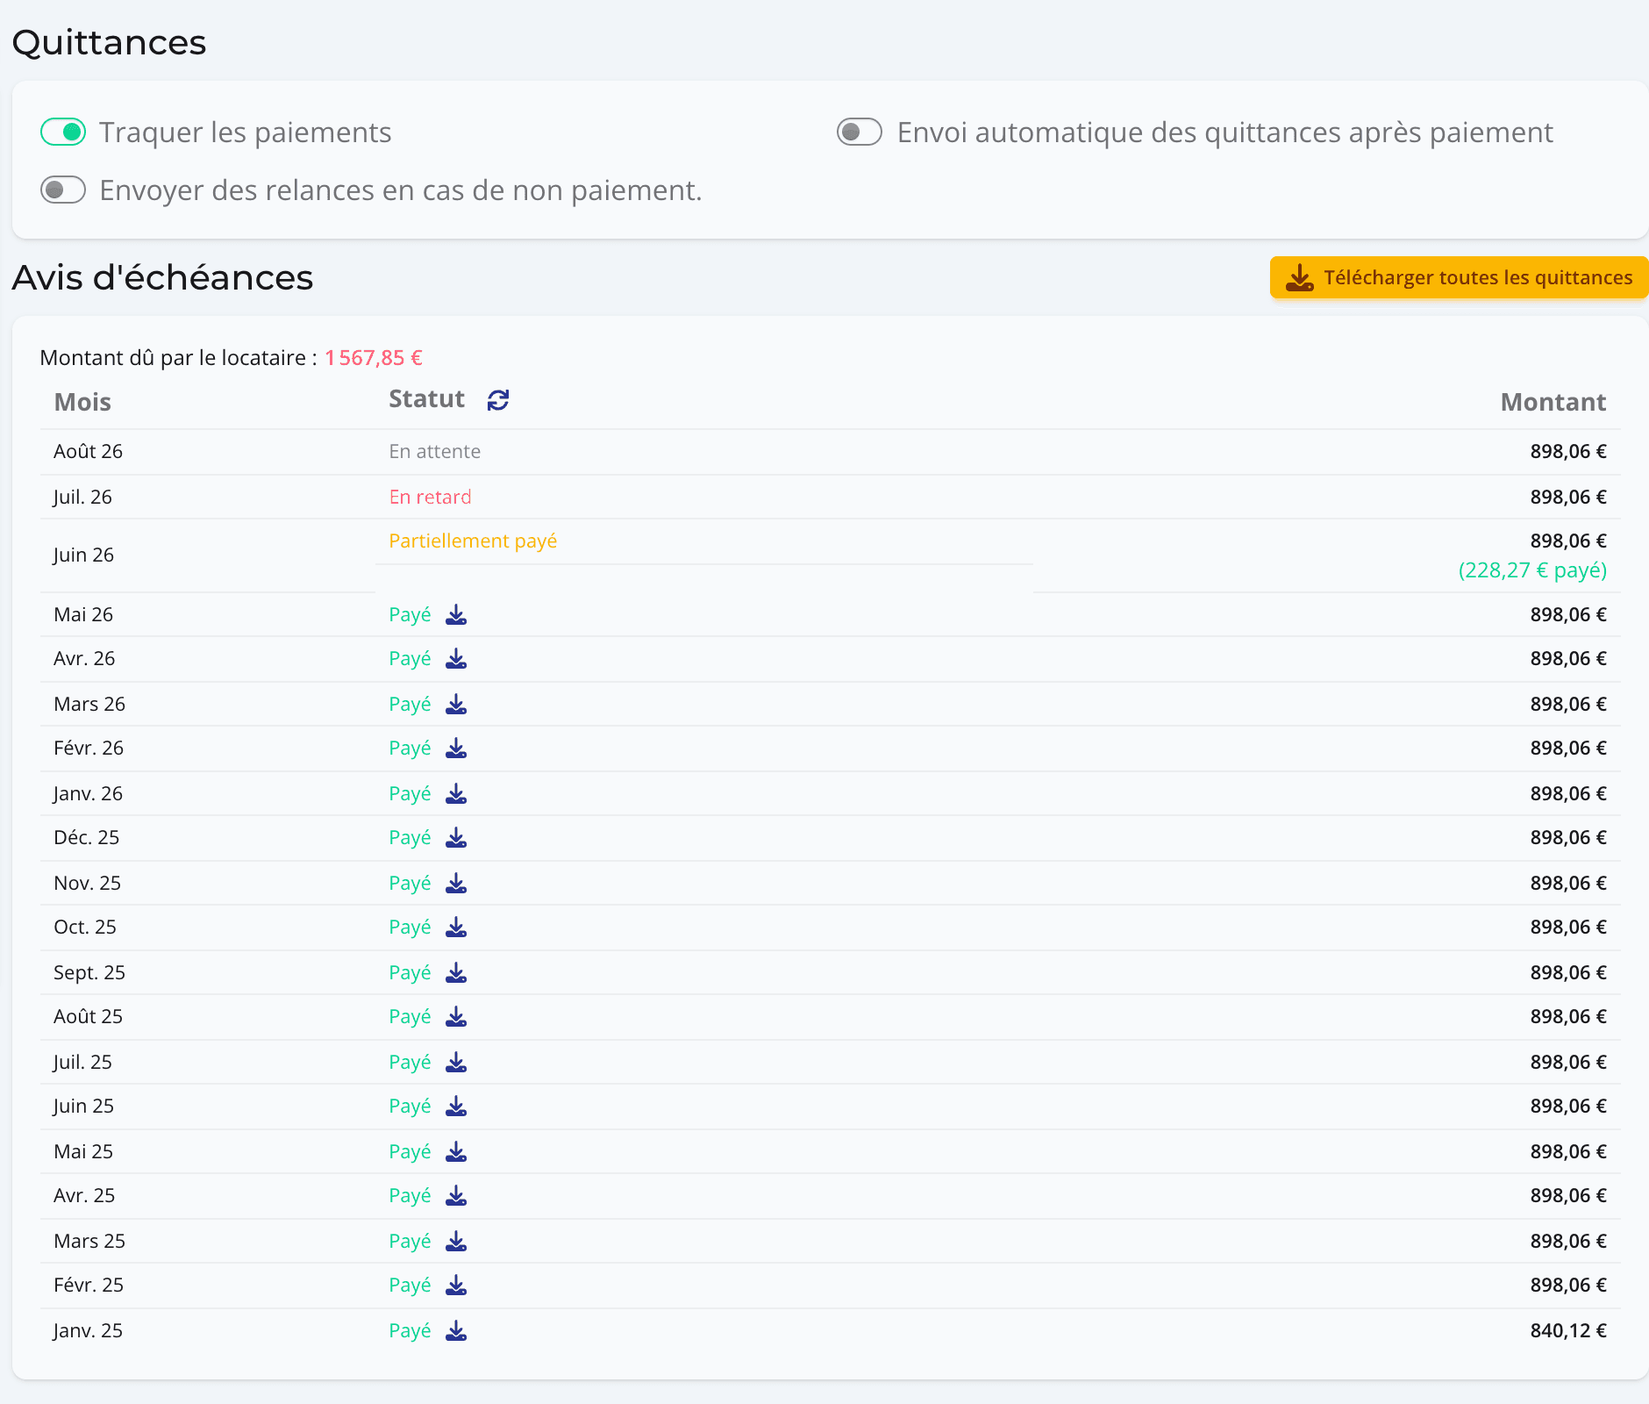Download the Sept. 25 receipt
The width and height of the screenshot is (1649, 1404).
point(456,973)
